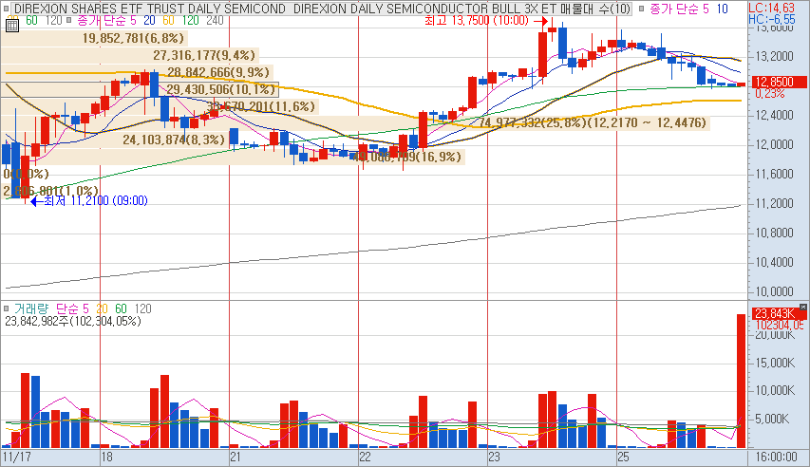Click the 10,0000 price axis label

coord(774,292)
